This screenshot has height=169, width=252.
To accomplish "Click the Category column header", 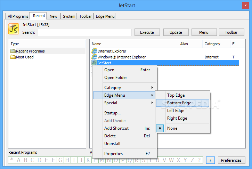I will pyautogui.click(x=216, y=44).
